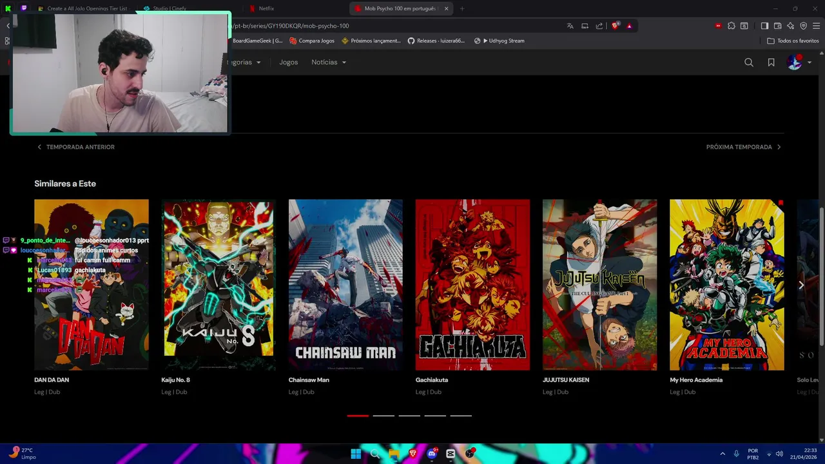Screen dimensions: 825x464
Task: Go to Próxima Temporada
Action: pos(743,147)
